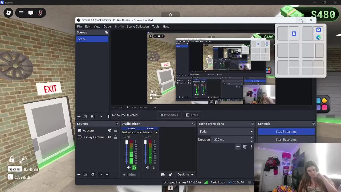Move source up in the Sources toolbar
Screen dimensions: 341x192
[x=101, y=174]
